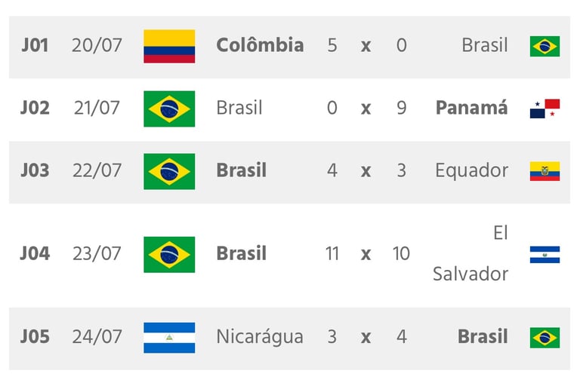Click the large Brazil flag in J03 row

pyautogui.click(x=169, y=171)
